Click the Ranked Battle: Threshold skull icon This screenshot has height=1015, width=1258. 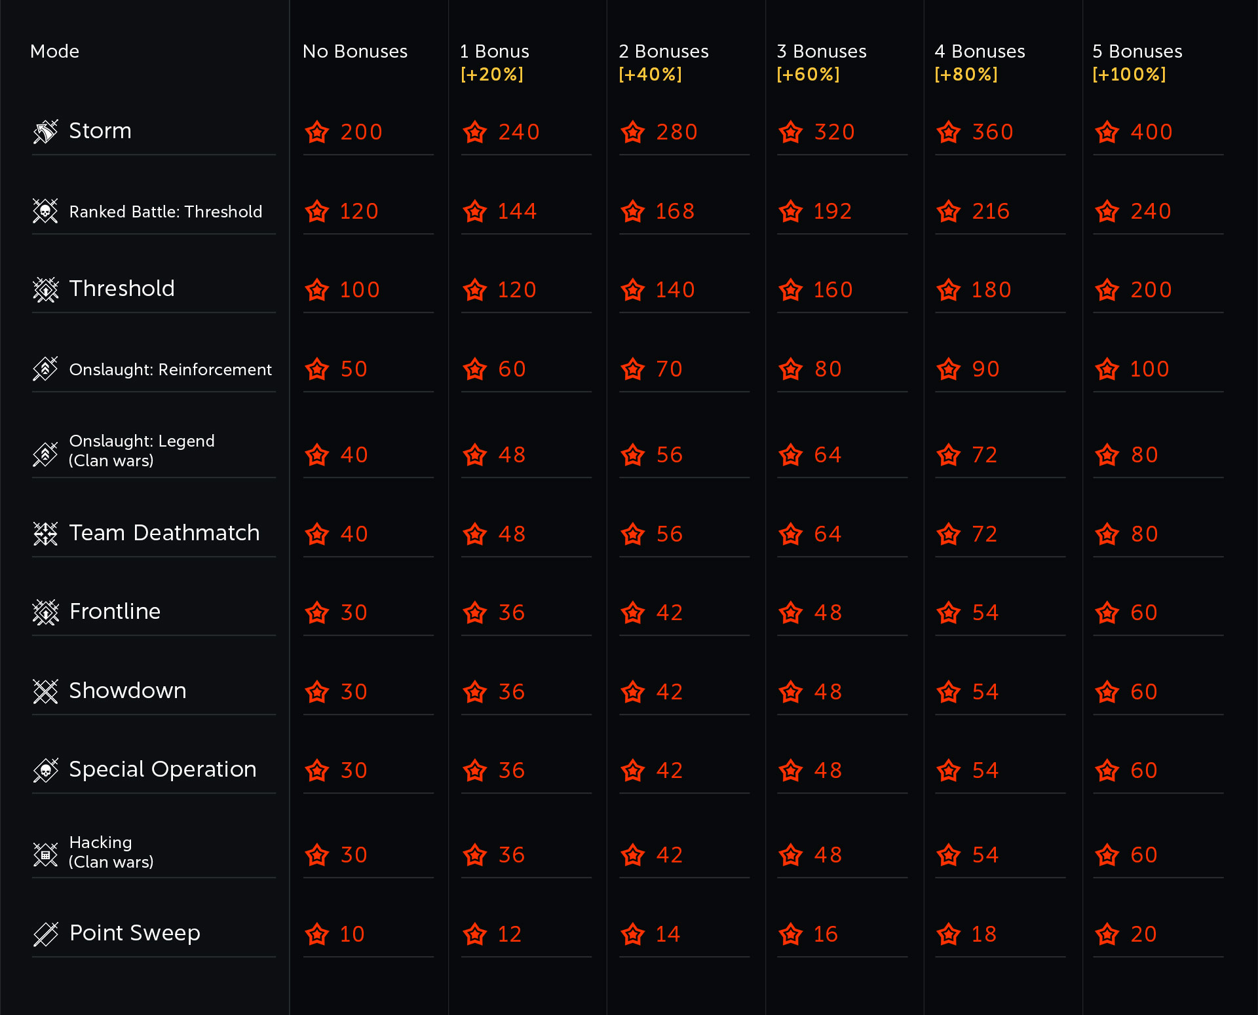(46, 211)
